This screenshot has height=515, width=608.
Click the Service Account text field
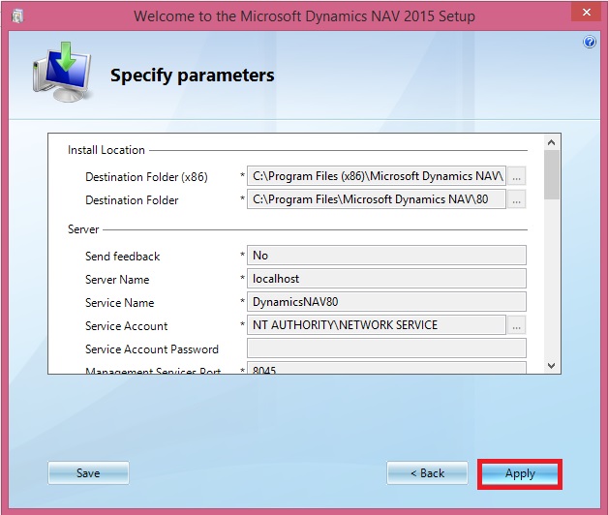[x=377, y=325]
